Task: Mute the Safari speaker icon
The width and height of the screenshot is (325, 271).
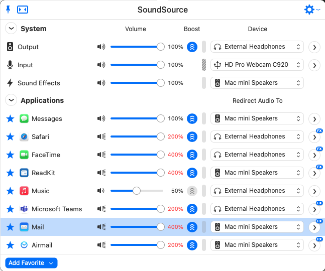Action: click(101, 137)
